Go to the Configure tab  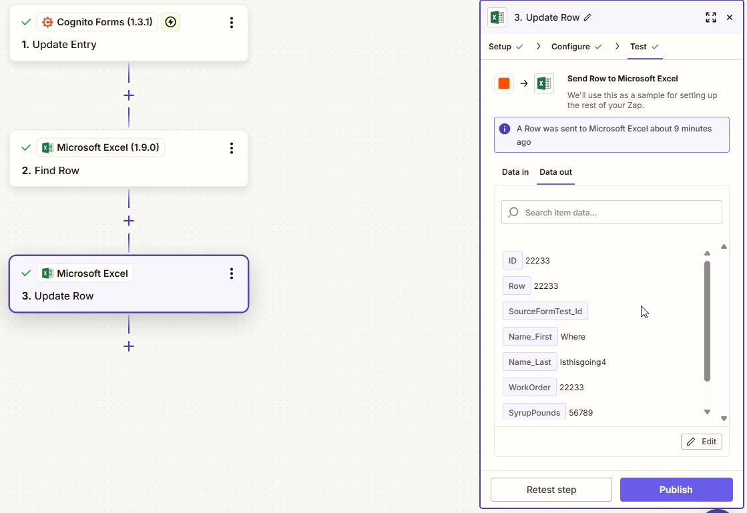point(577,47)
